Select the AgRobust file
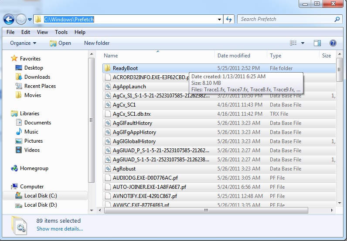This screenshot has width=347, height=241. coord(219,168)
